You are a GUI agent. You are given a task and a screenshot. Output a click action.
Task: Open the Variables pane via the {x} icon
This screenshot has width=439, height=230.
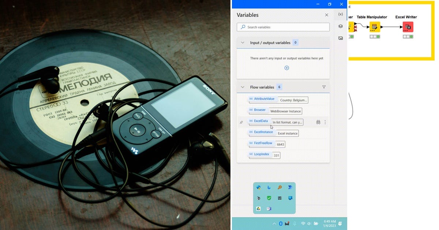(x=341, y=14)
